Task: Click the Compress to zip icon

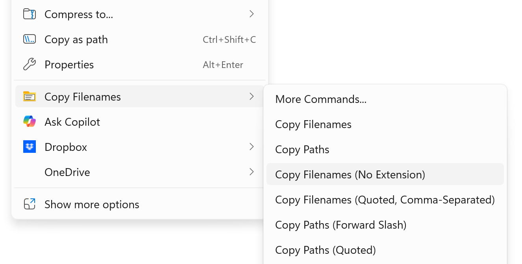Action: pos(30,14)
